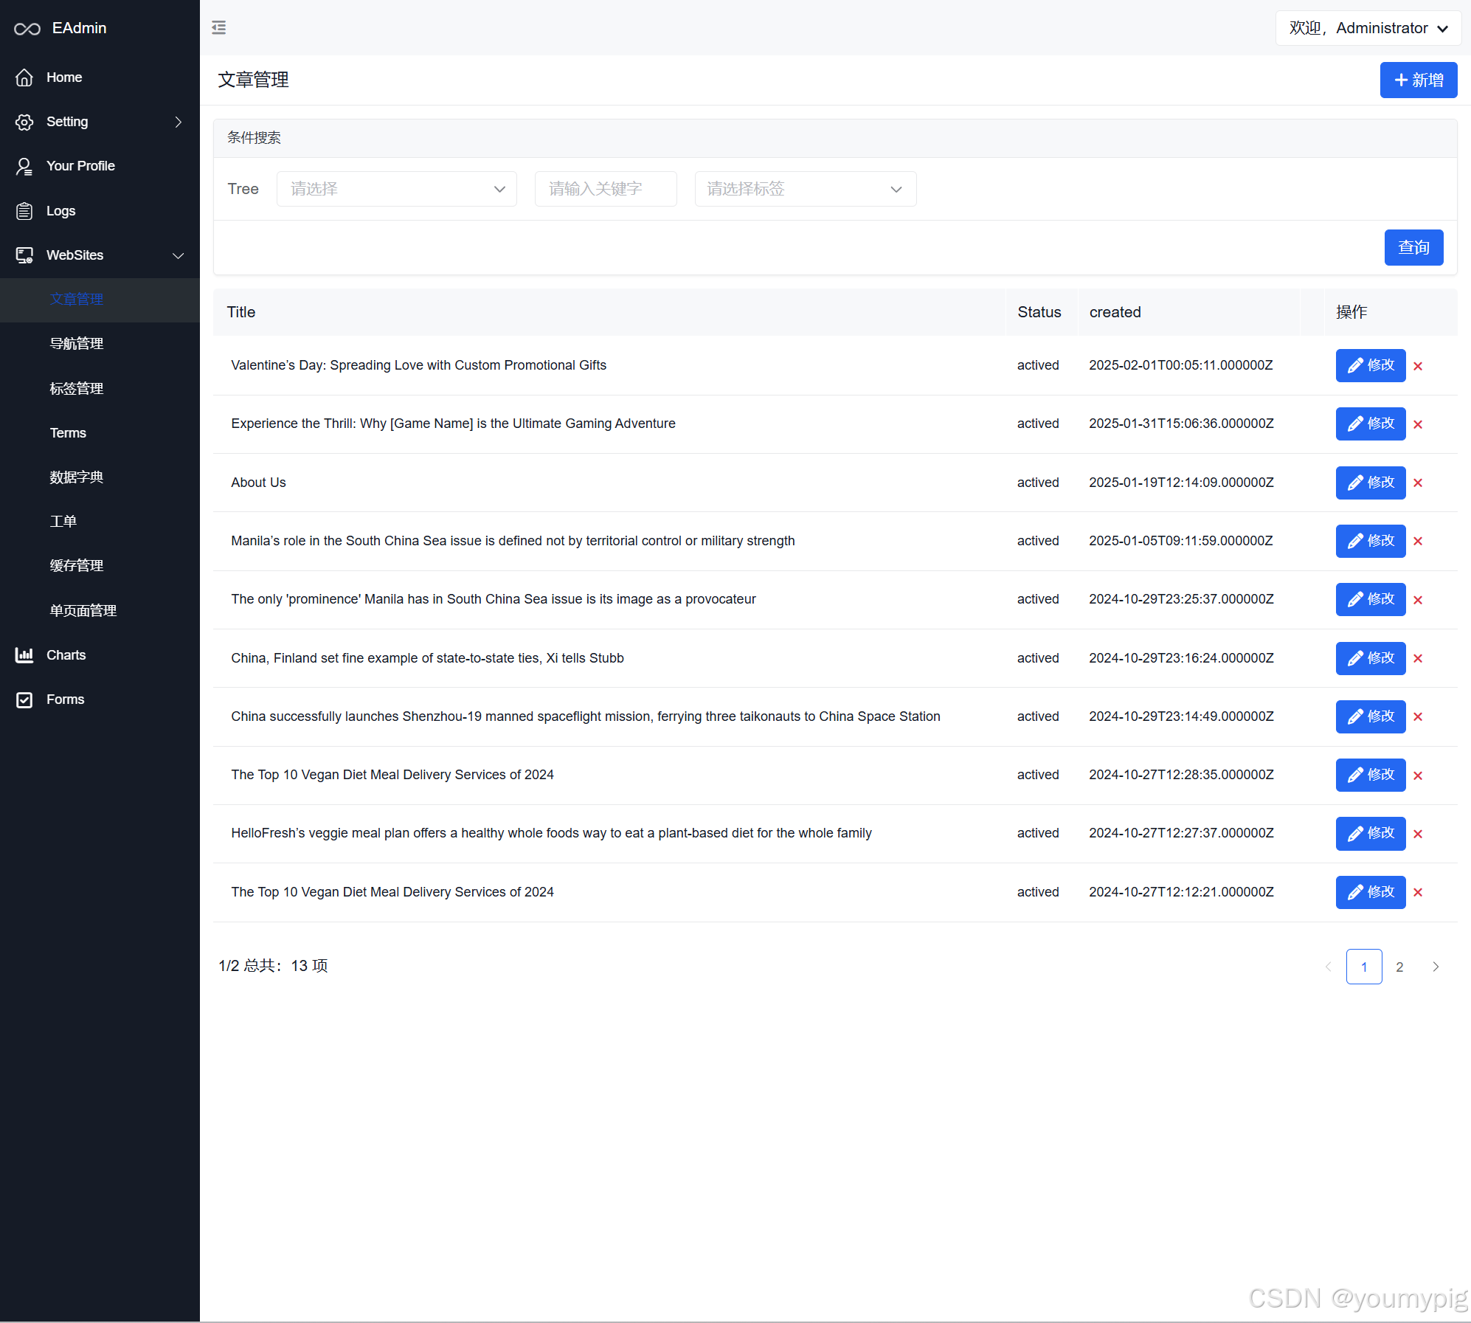Click the Logs clipboard icon
This screenshot has height=1323, width=1471.
pyautogui.click(x=24, y=211)
